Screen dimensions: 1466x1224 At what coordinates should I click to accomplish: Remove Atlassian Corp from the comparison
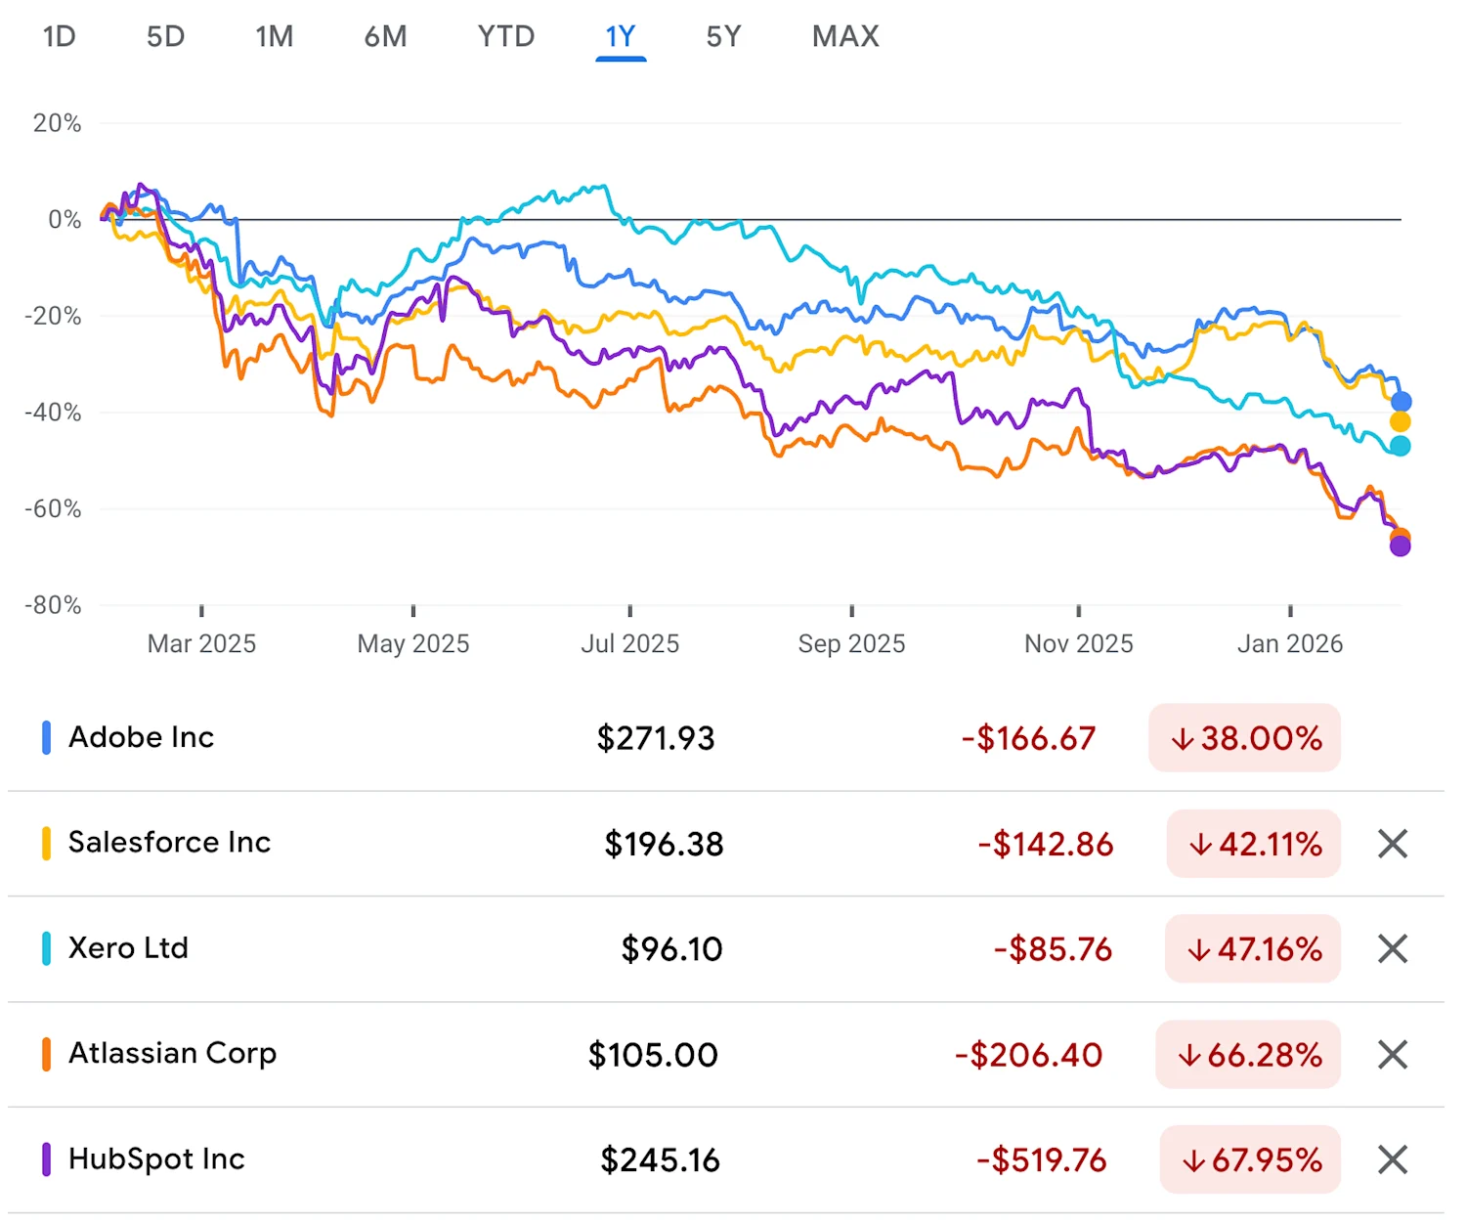(1392, 1056)
